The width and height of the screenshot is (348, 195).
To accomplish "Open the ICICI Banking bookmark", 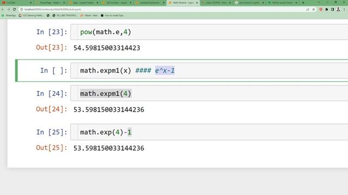I will [x=31, y=16].
